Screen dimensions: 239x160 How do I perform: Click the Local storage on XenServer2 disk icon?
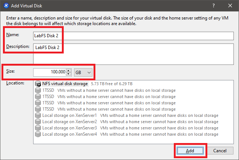click(38, 122)
